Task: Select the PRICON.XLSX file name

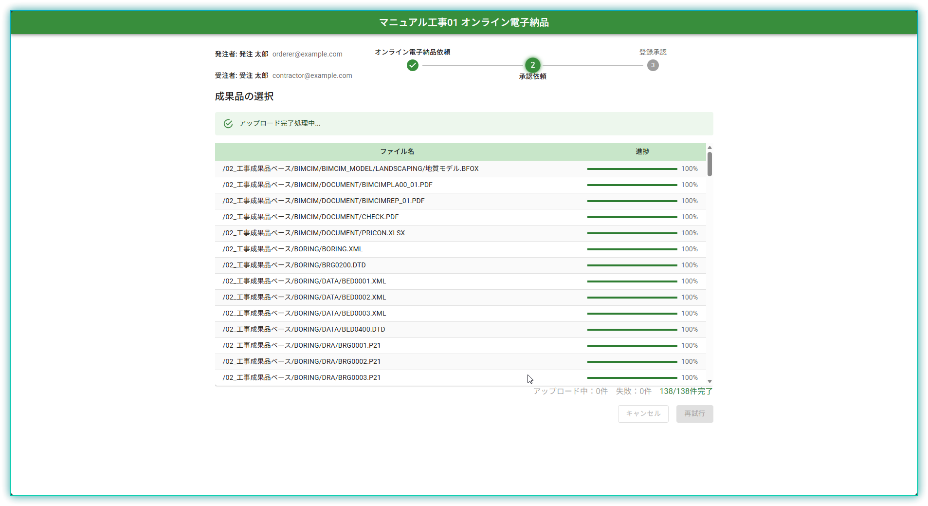Action: pos(314,233)
